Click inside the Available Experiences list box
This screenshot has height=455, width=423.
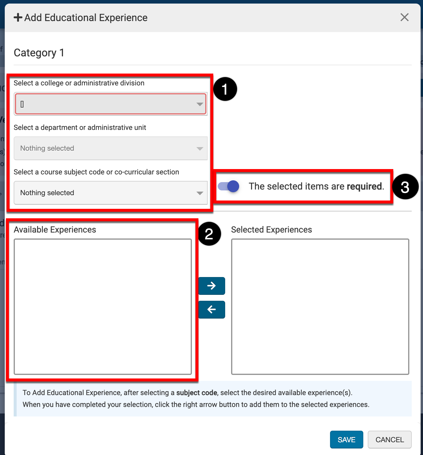[x=103, y=306]
